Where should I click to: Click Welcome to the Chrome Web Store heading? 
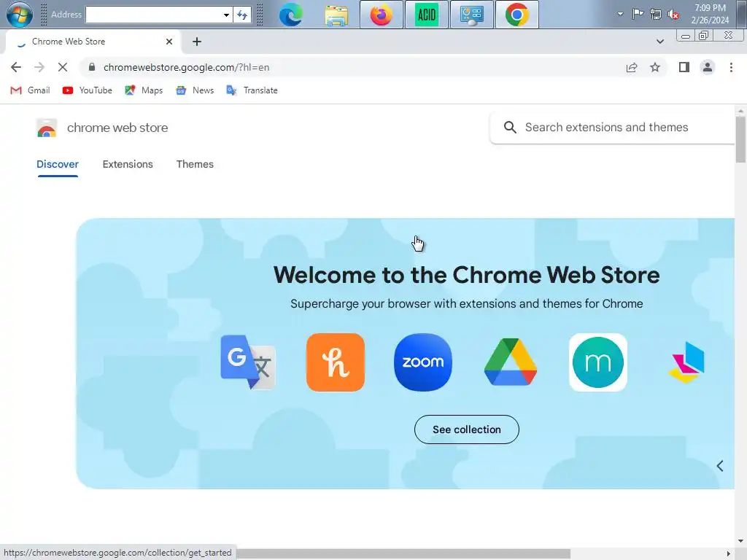tap(466, 275)
